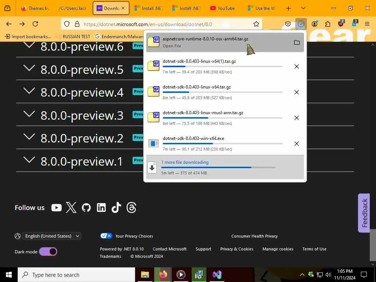376x282 pixels.
Task: Open the YouTube follow-us icon
Action: tap(56, 208)
